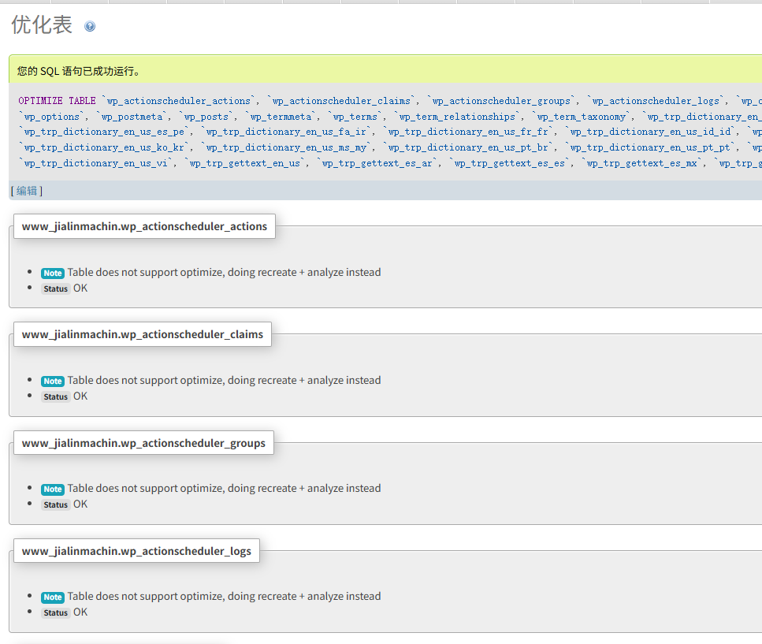Click the 优化表 page heading
This screenshot has height=644, width=762.
tap(42, 25)
